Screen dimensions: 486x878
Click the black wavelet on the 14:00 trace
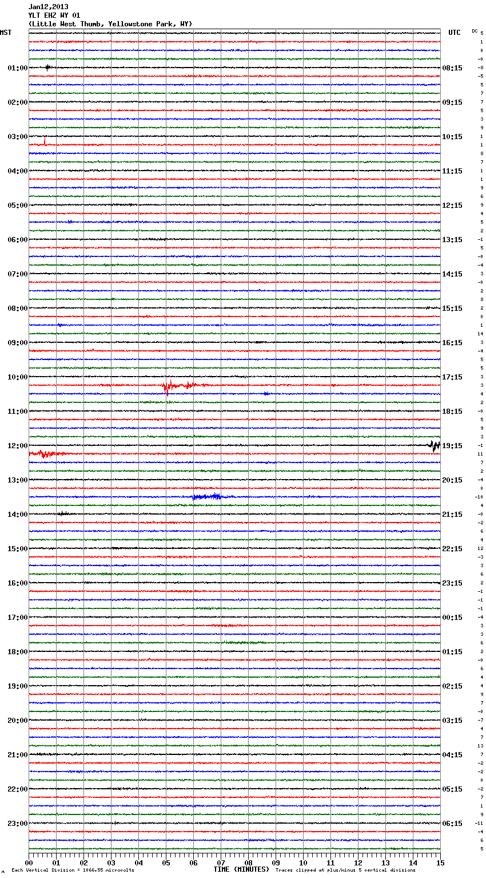pos(63,513)
